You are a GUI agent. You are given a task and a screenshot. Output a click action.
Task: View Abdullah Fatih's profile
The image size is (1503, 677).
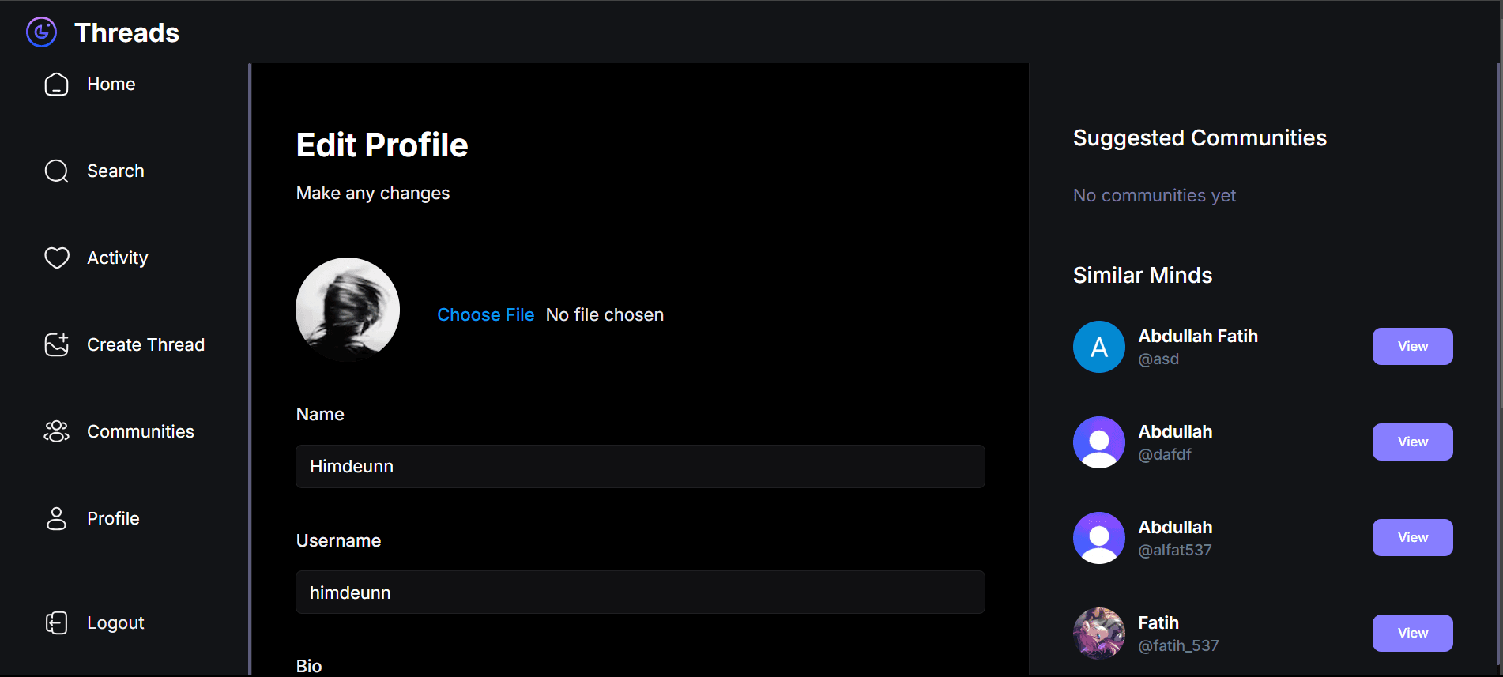pos(1411,346)
